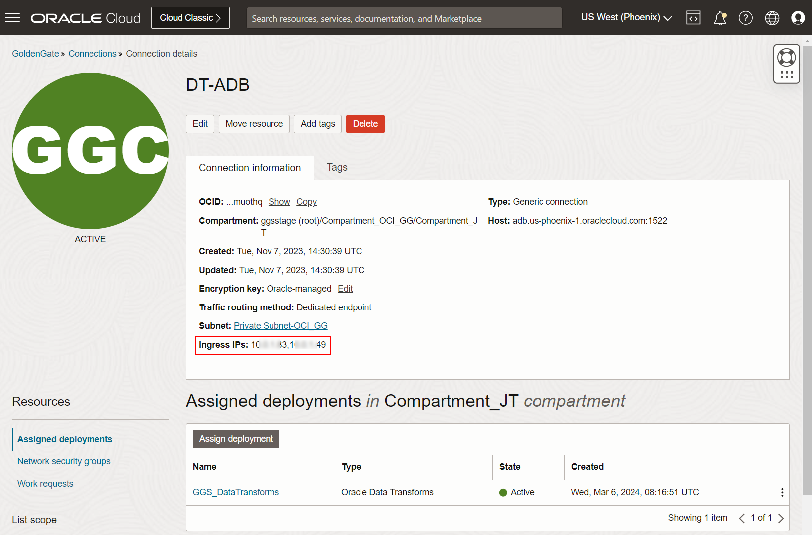Focus the search resources input field
Viewport: 812px width, 535px height.
click(404, 18)
